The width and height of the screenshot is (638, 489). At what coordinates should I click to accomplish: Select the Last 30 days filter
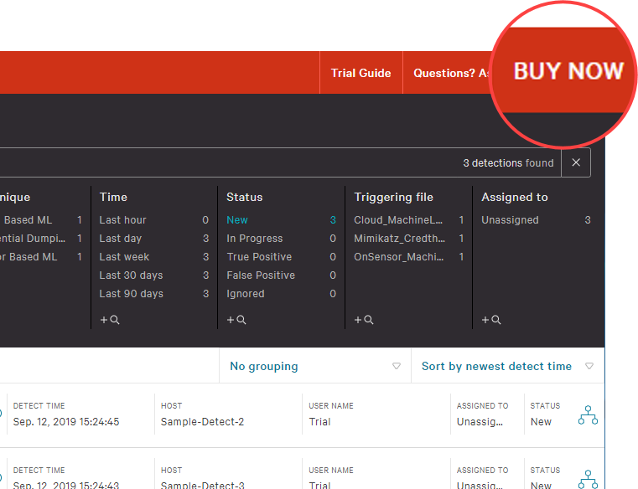[x=131, y=275]
